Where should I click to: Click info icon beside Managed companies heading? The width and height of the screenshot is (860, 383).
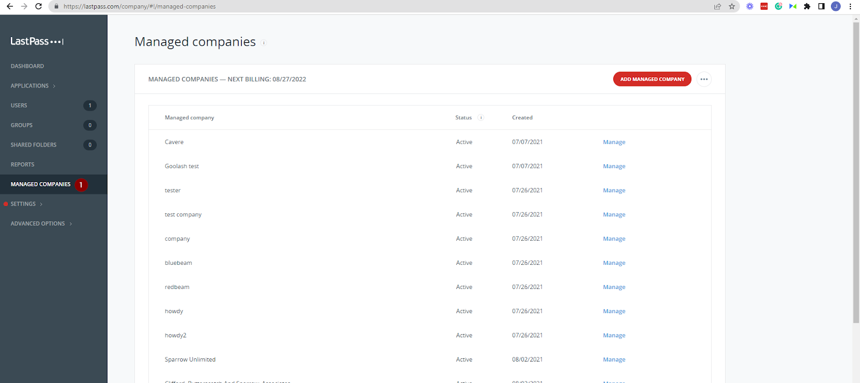point(264,43)
